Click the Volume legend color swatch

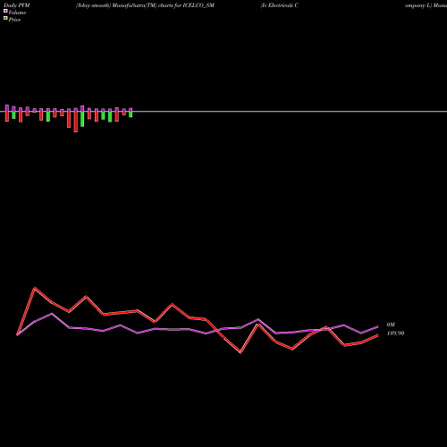(5, 11)
